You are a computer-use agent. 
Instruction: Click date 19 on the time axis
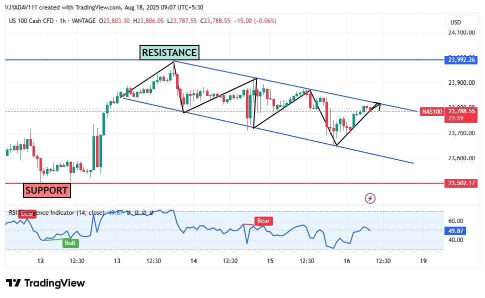(x=423, y=261)
